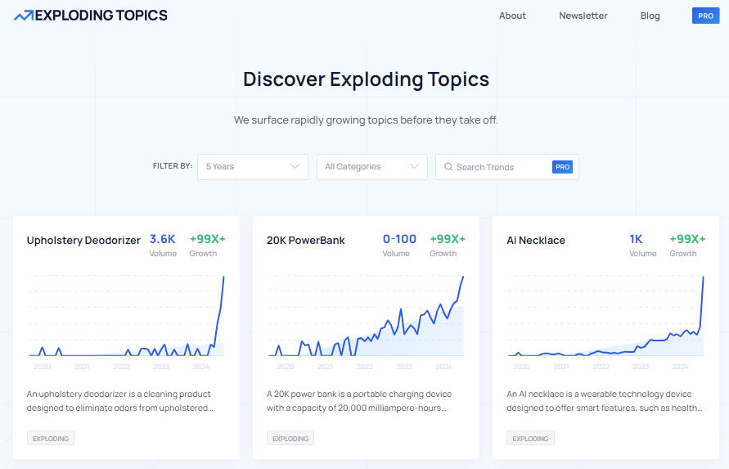Click the magnifier icon in Search Trends
The height and width of the screenshot is (469, 729).
click(448, 167)
